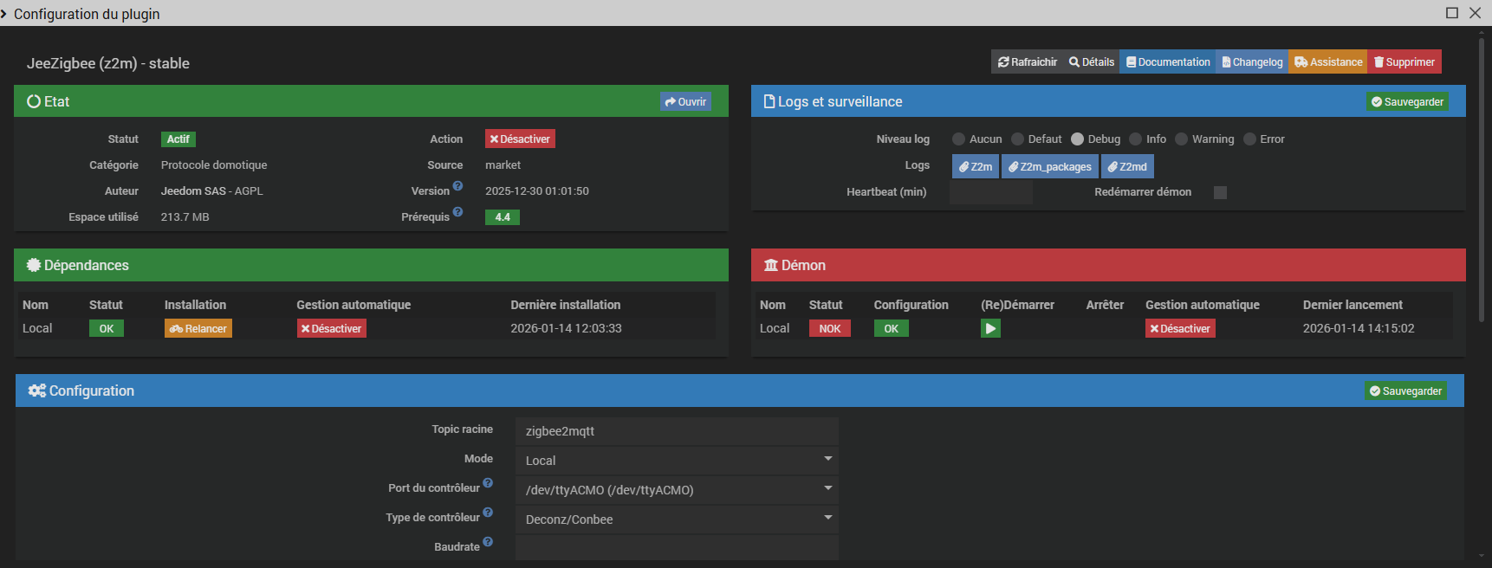Open the Documentation tab button
Screen dimensions: 1492x568
(1167, 62)
